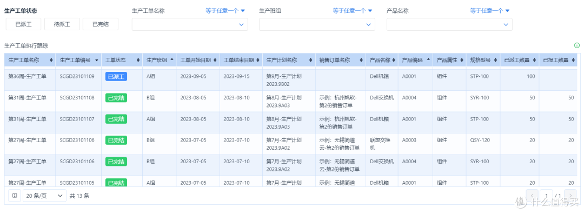This screenshot has width=584, height=214.
Task: Open the 生产工单名称 filter dropdown box
Action: (x=190, y=24)
